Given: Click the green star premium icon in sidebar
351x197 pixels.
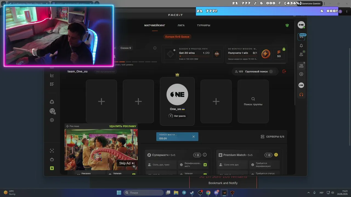Looking at the screenshot, I should [52, 168].
